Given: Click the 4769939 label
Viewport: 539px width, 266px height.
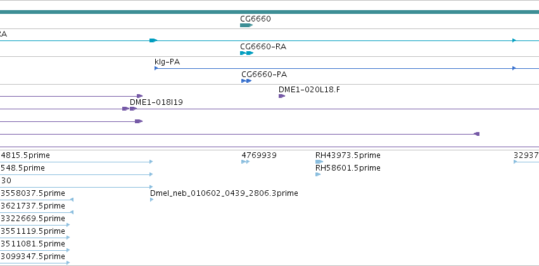Looking at the screenshot, I should pyautogui.click(x=259, y=155).
